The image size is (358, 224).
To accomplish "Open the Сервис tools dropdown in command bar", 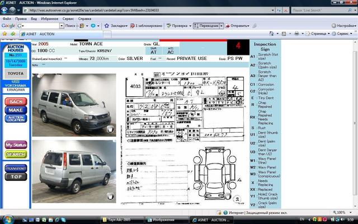I will point(342,34).
